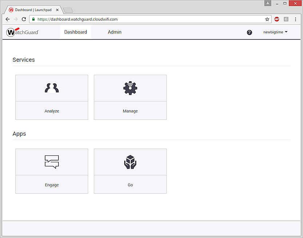The height and width of the screenshot is (238, 303).
Task: Click the Analyze label link
Action: [x=52, y=111]
